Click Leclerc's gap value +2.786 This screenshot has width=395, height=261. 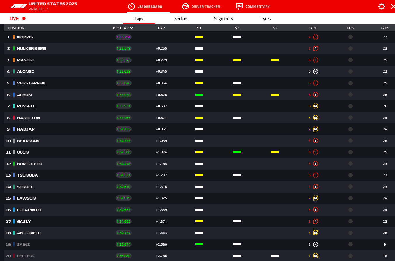click(x=161, y=256)
